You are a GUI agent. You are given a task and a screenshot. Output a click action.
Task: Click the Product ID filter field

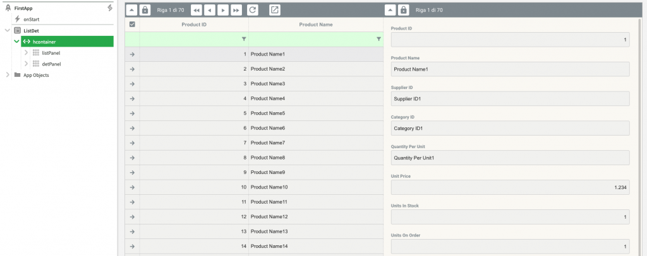[194, 39]
